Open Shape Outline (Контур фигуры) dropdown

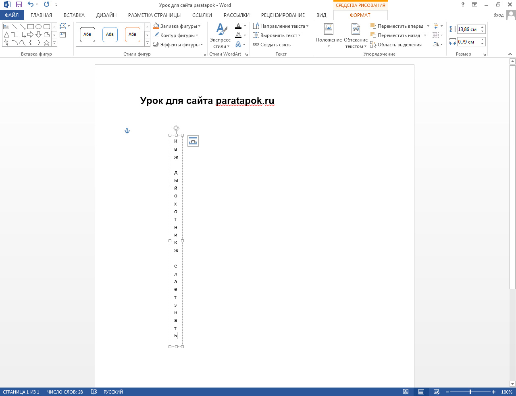click(x=175, y=35)
